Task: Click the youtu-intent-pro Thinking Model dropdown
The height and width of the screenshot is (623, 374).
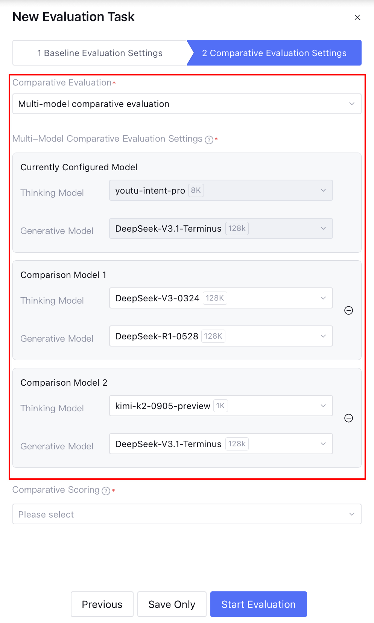Action: (x=221, y=190)
